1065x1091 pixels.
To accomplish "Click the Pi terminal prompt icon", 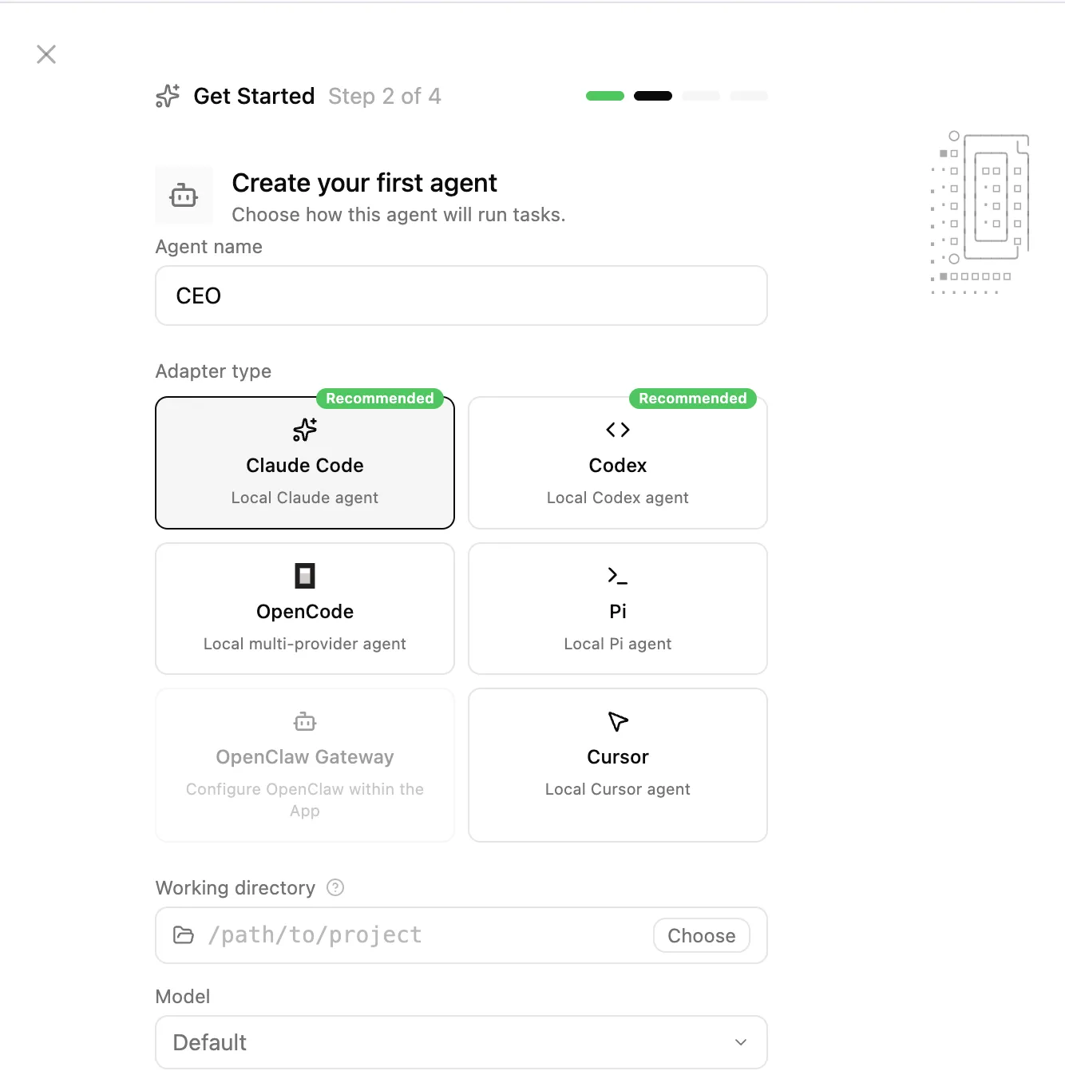I will pos(618,576).
